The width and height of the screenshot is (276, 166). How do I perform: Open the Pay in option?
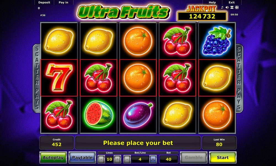click(63, 2)
